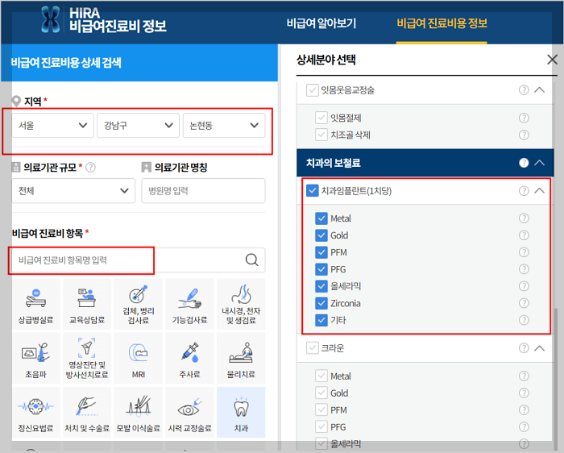Open help icon for 잇몸절제
564x453 pixels.
point(524,118)
